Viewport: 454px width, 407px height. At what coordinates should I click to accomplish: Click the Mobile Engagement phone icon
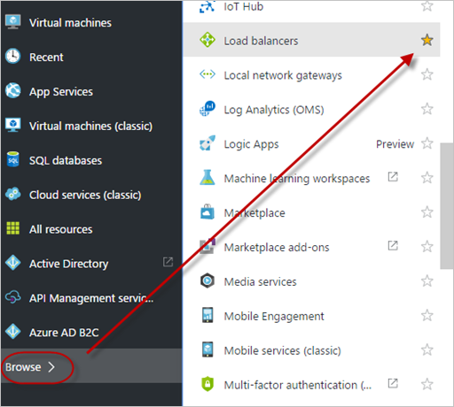[x=207, y=315]
